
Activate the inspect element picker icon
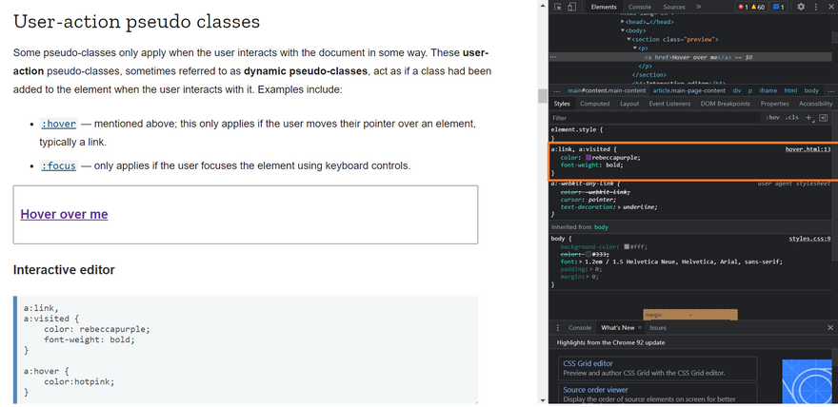coord(558,7)
